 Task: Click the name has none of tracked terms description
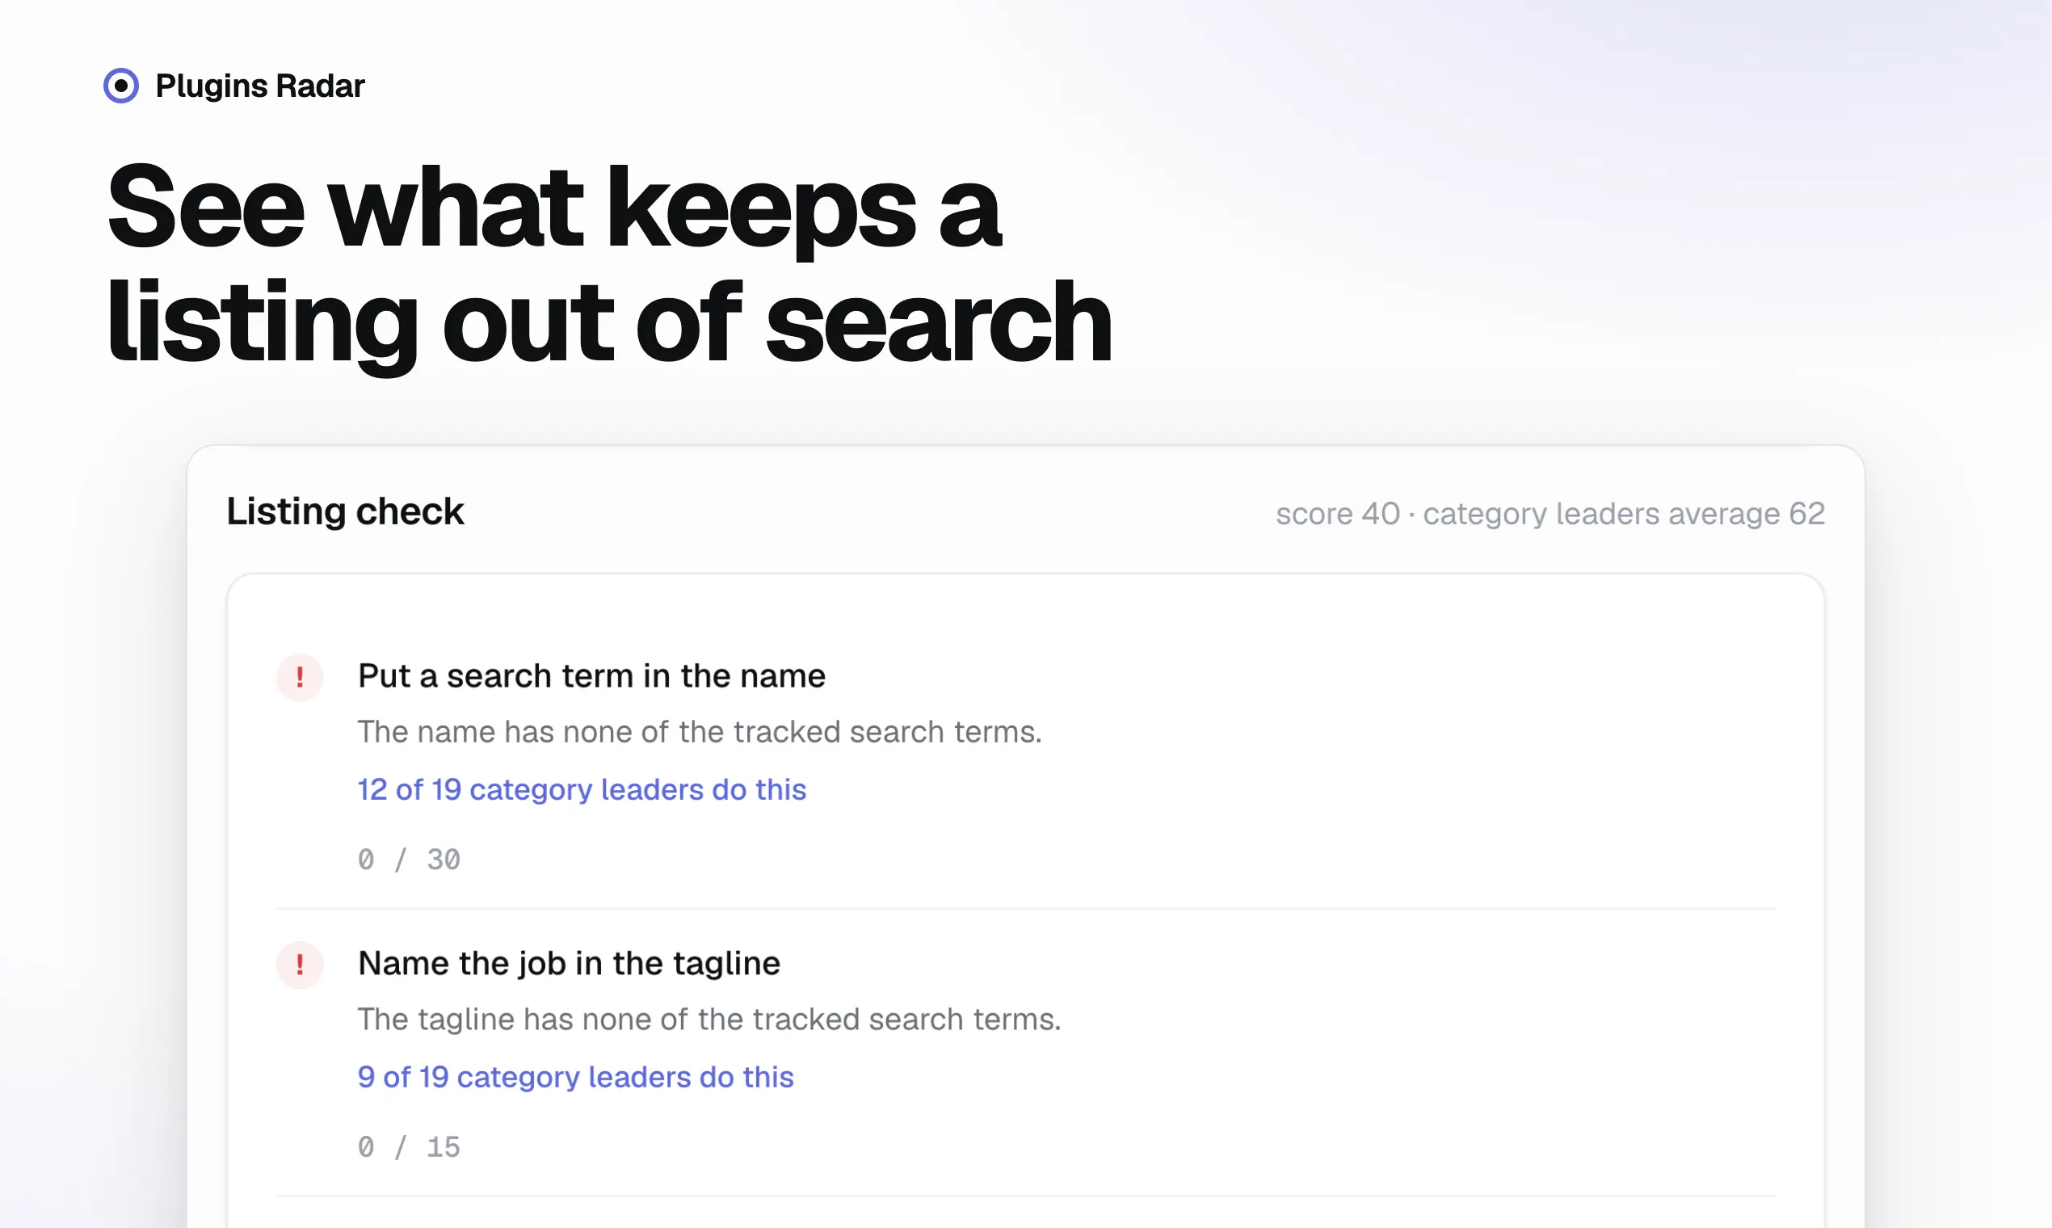(x=700, y=732)
